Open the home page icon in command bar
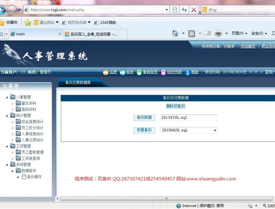Screen dimensions: 275x209 (x=175, y=33)
